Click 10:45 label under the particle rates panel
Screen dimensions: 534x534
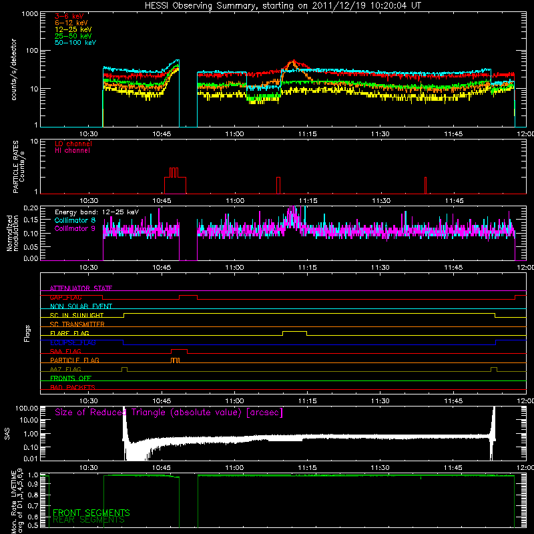pyautogui.click(x=162, y=201)
